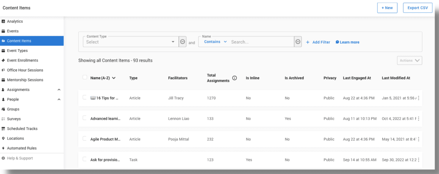The width and height of the screenshot is (439, 174).
Task: Open row options for 16 Tips article
Action: (x=418, y=98)
